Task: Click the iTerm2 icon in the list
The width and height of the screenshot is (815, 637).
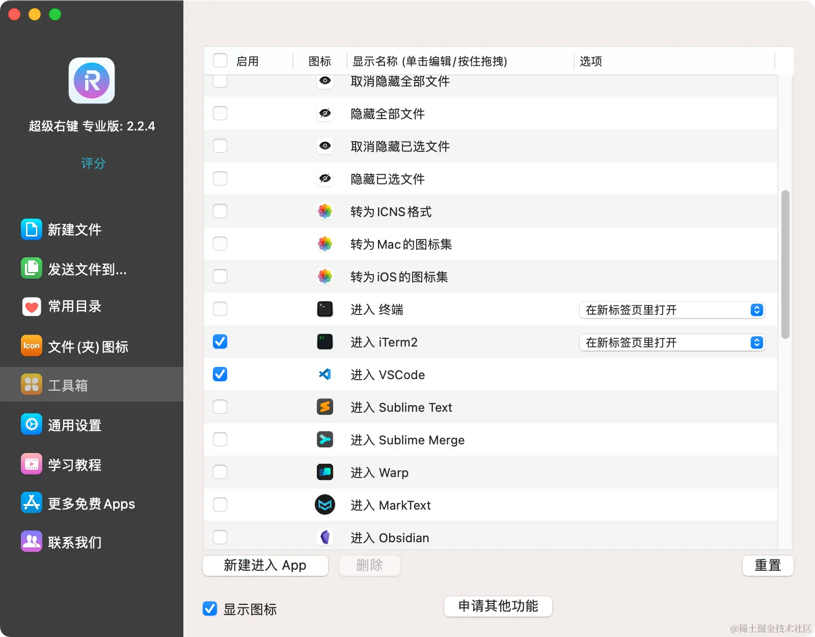Action: pos(325,341)
